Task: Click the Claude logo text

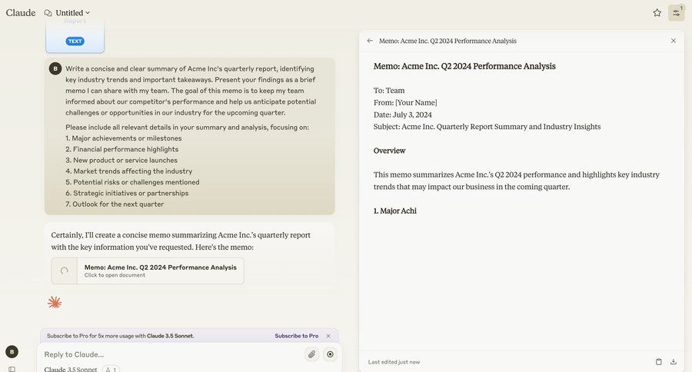Action: point(21,13)
